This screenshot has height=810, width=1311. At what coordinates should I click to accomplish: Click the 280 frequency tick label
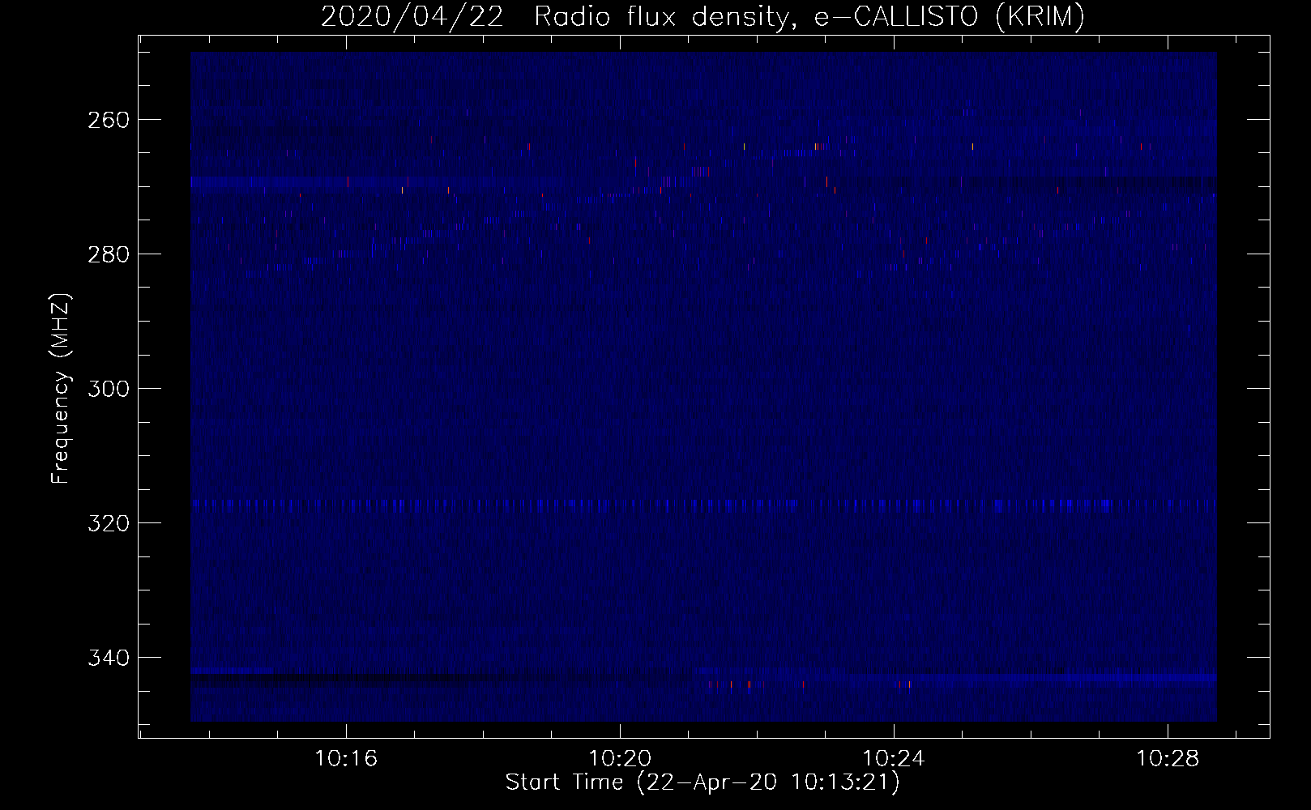(107, 254)
